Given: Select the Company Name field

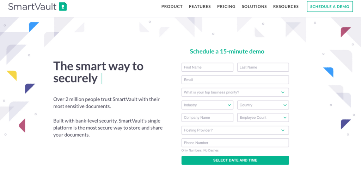Looking at the screenshot, I should tap(207, 118).
